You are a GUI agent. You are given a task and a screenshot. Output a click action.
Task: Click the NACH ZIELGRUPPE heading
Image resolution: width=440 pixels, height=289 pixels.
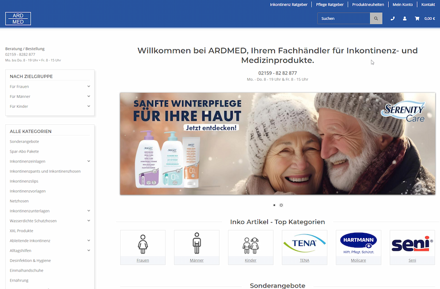pos(31,76)
